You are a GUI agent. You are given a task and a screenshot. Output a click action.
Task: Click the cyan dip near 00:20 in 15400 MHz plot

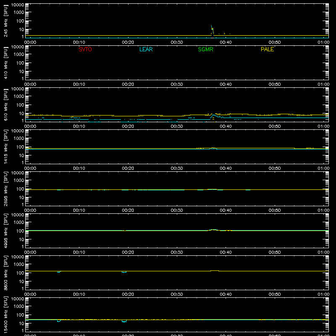pos(124,321)
